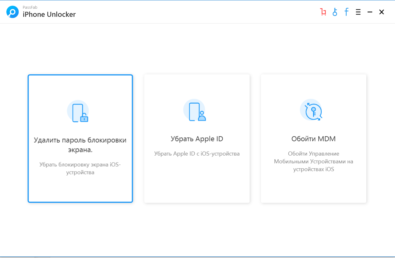Click the "iPhone Unlocker" app title
The image size is (395, 258).
tap(49, 14)
